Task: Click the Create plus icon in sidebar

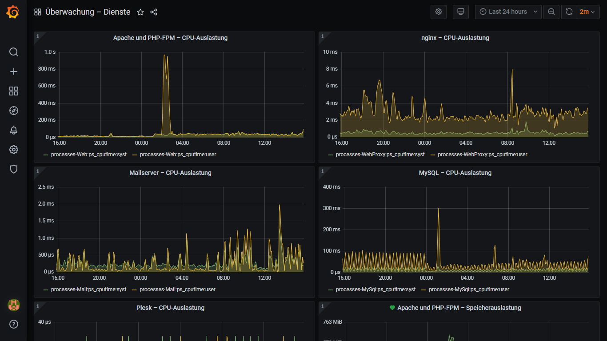Action: click(14, 71)
